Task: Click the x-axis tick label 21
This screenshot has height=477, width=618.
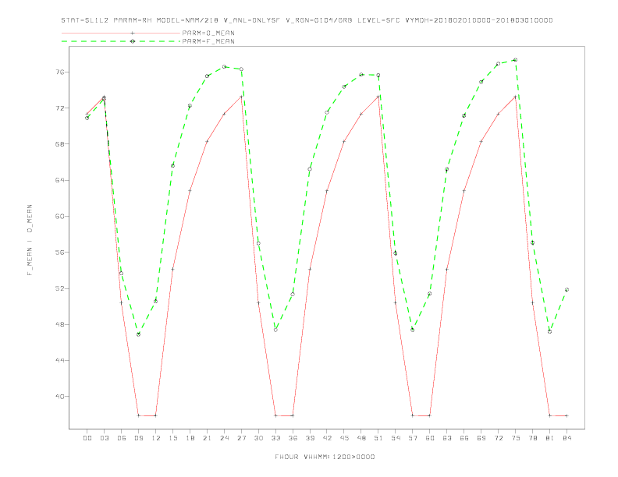Action: (x=207, y=438)
